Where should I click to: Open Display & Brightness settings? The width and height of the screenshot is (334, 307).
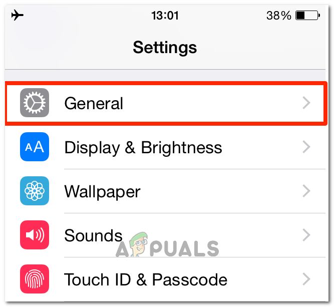point(165,147)
